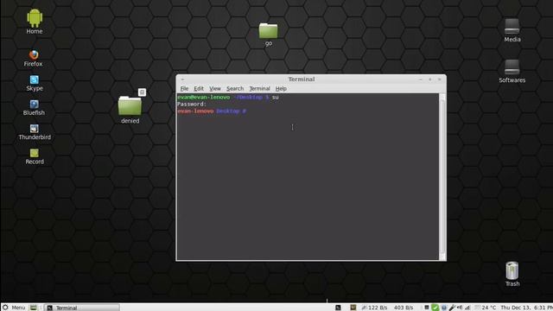Click the Terminal window vertical scrollbar
Viewport: 553px width, 311px height.
[x=442, y=176]
